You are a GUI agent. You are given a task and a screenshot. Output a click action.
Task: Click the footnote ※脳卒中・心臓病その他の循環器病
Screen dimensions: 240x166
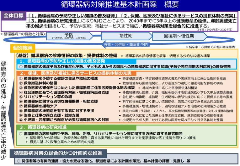click(x=210, y=47)
